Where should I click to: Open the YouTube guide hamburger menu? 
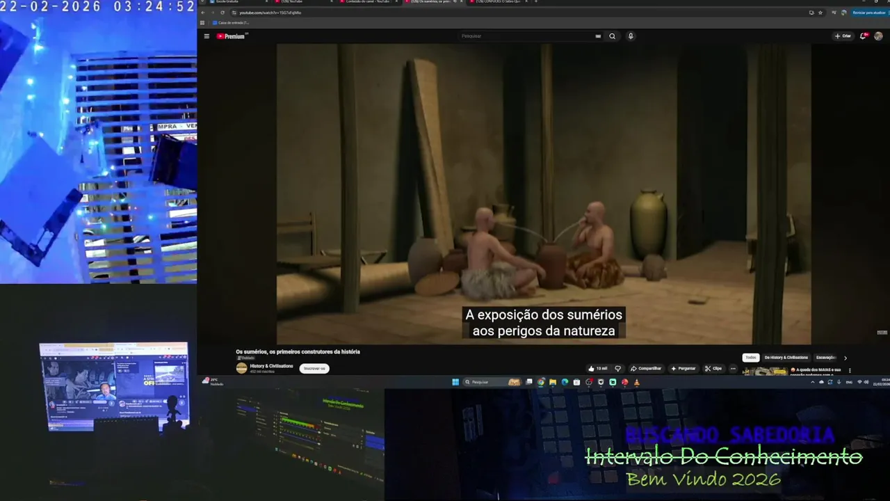tap(207, 36)
